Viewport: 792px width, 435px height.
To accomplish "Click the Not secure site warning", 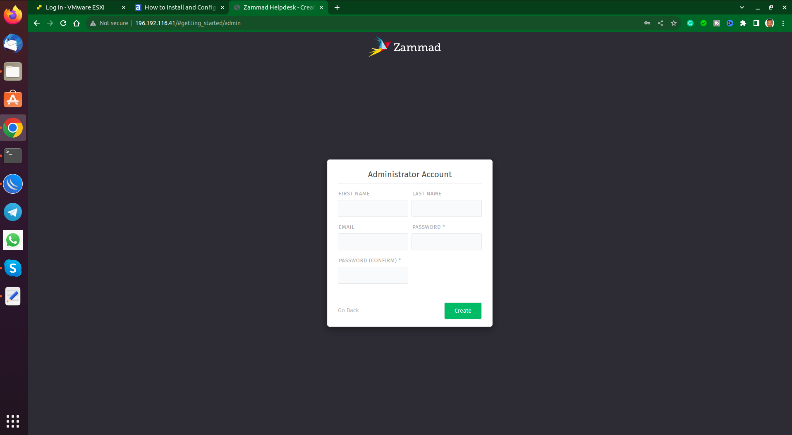I will click(x=109, y=23).
